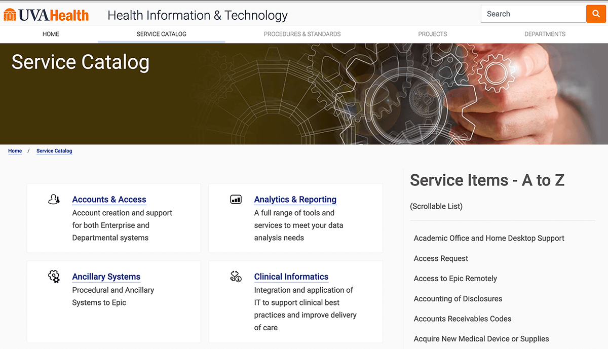Select Access Request from the A to Z list
The width and height of the screenshot is (608, 349).
point(441,258)
